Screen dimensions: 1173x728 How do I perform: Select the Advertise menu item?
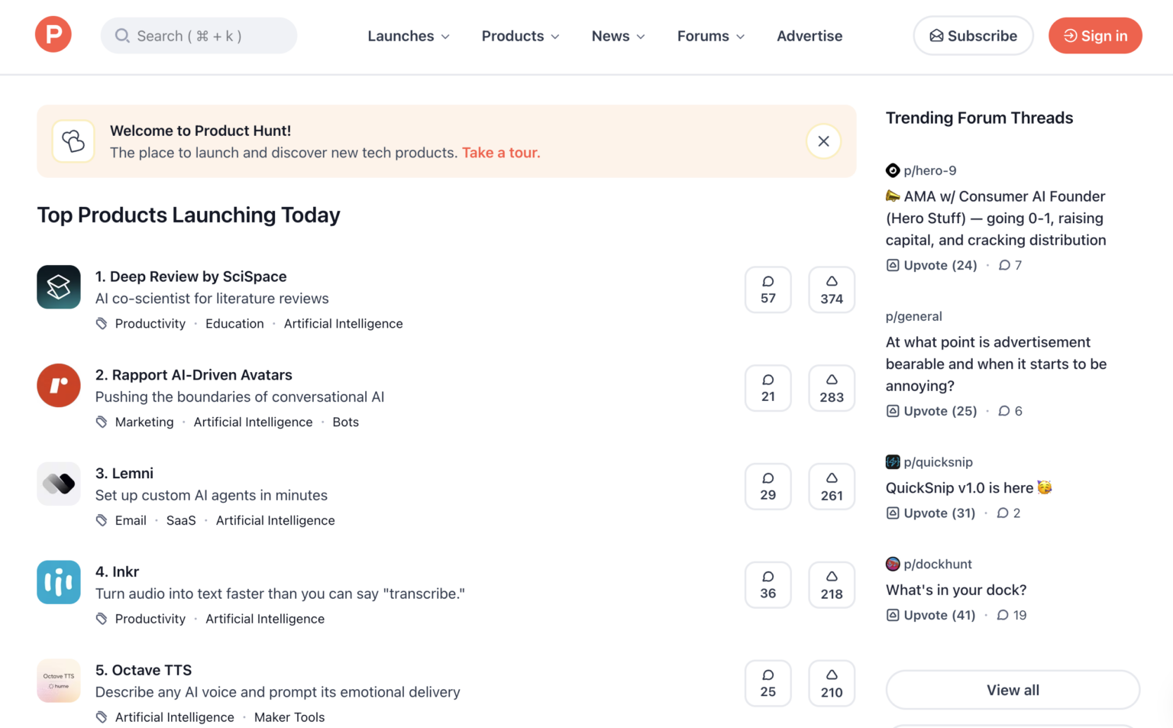point(809,36)
